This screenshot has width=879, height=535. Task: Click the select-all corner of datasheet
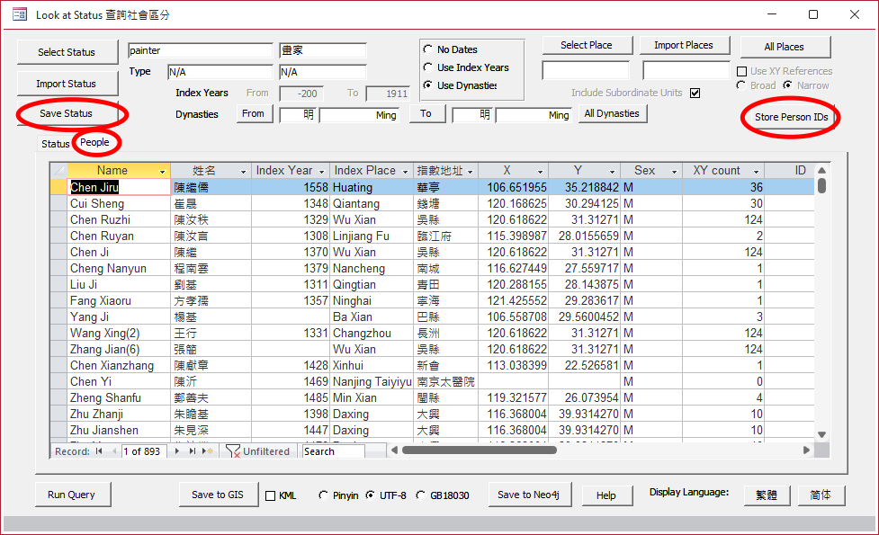tap(58, 171)
